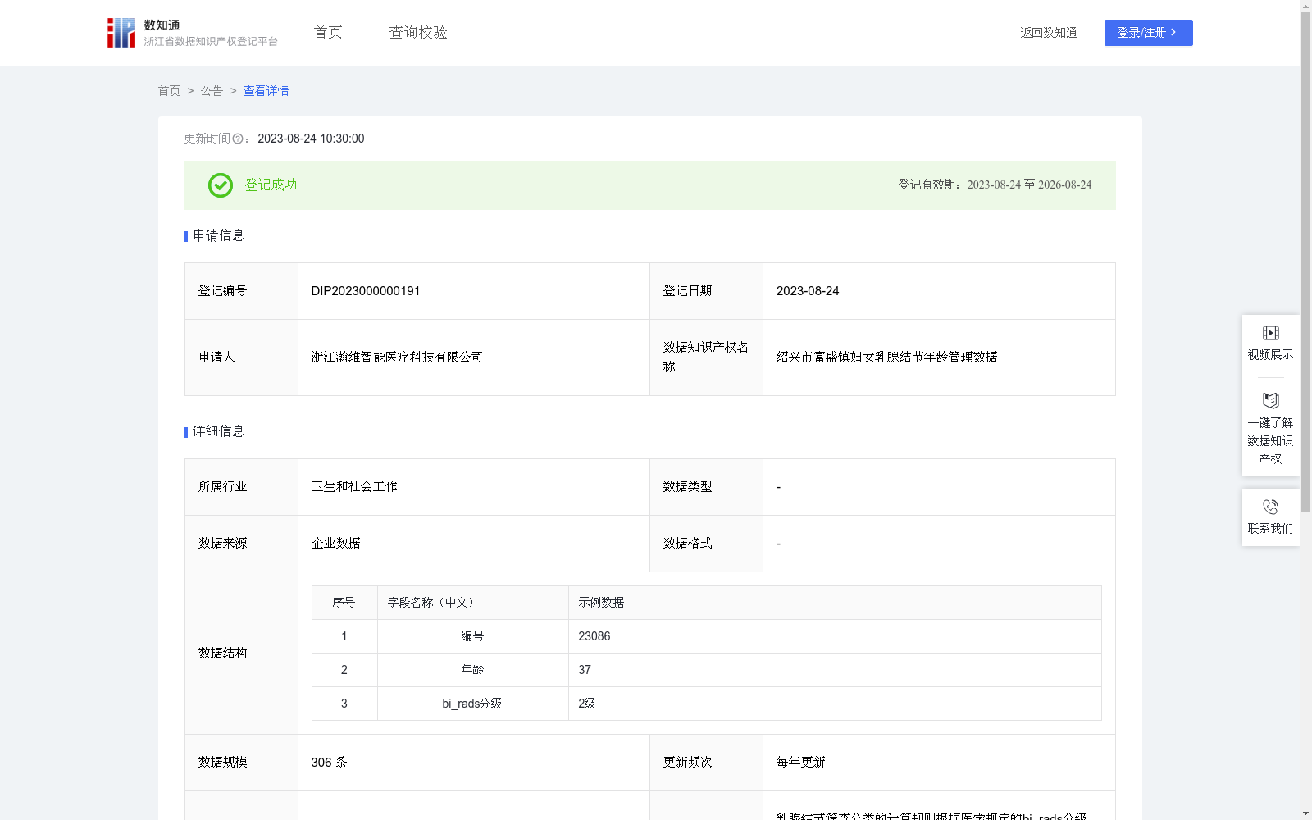This screenshot has width=1312, height=820.
Task: Click the scrollbar down arrow
Action: point(1305,813)
